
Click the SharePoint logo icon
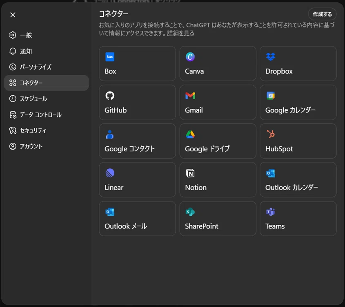coord(190,212)
